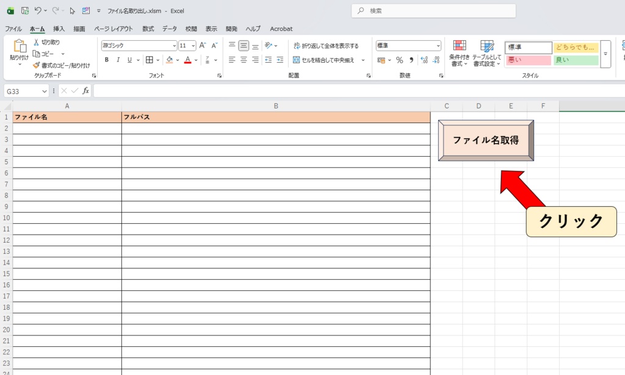Viewport: 625px width, 375px height.
Task: Toggle wrap text 折り返して全体を表示する
Action: click(326, 46)
